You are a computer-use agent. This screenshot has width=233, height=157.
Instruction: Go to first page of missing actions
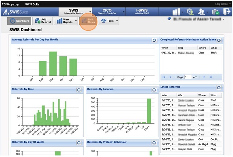coord(164,77)
